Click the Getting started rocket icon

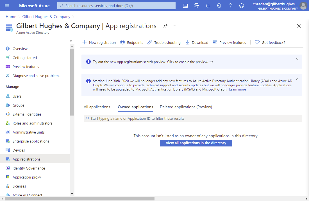[x=8, y=58]
